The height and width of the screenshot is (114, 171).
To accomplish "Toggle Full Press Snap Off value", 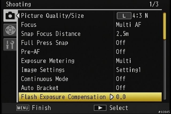I will (121, 43).
